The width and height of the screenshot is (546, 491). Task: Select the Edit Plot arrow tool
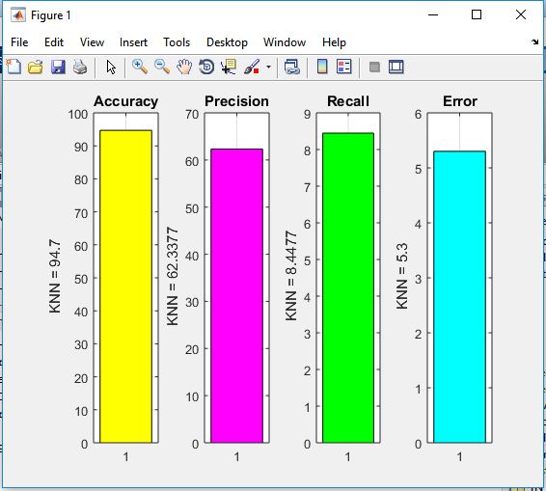pos(111,67)
